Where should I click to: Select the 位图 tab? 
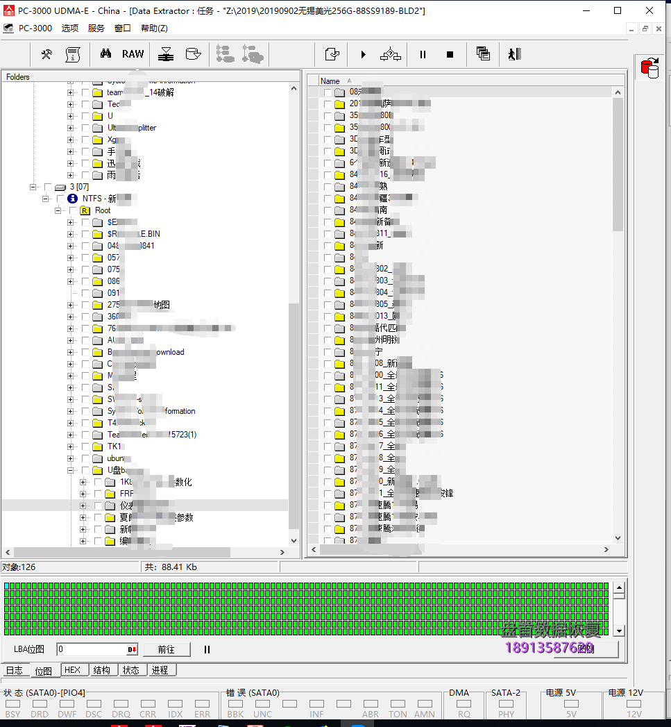(x=44, y=671)
